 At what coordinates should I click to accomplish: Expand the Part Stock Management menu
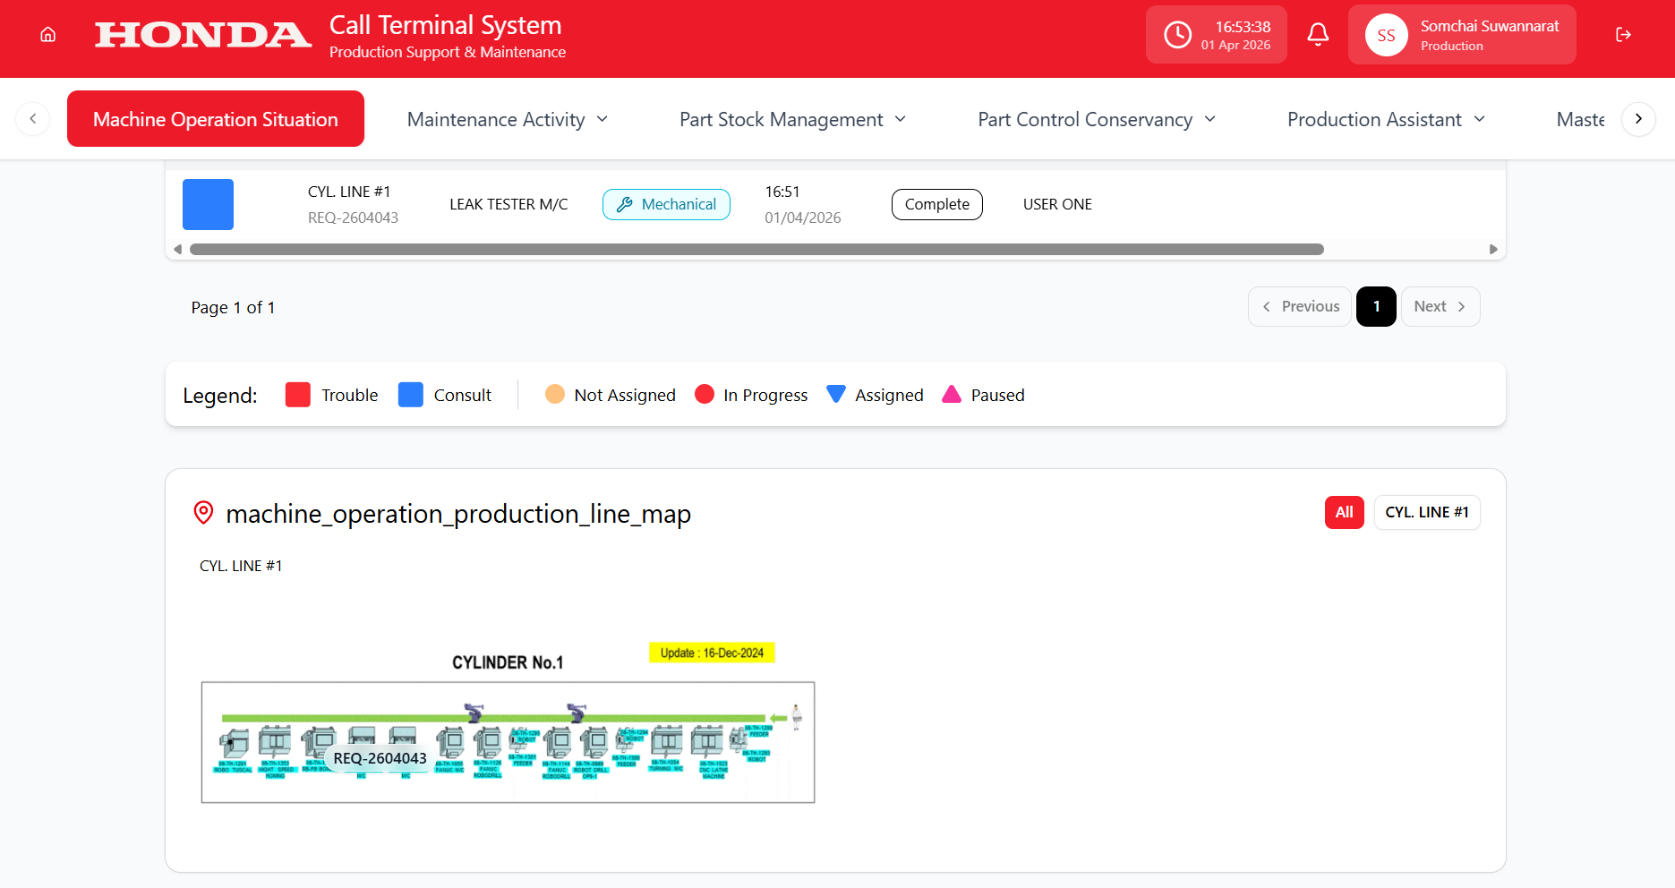(x=792, y=120)
